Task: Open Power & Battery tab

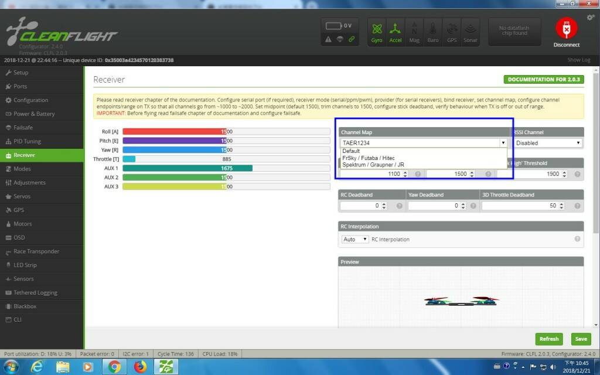Action: tap(42, 114)
